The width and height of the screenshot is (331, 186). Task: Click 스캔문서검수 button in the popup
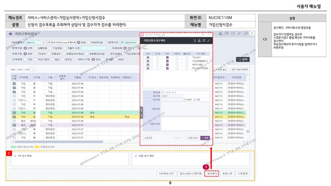tap(192, 138)
